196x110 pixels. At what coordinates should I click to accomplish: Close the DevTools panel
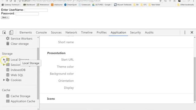[x=192, y=32]
